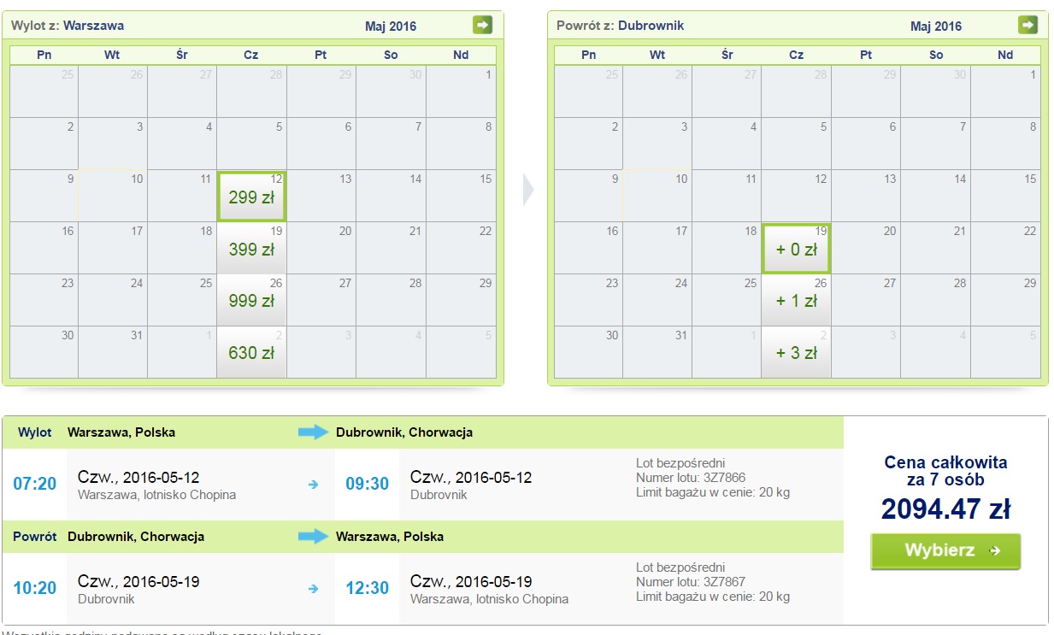The width and height of the screenshot is (1054, 635).
Task: Go to next month in Powrót calendar
Action: [x=1028, y=25]
